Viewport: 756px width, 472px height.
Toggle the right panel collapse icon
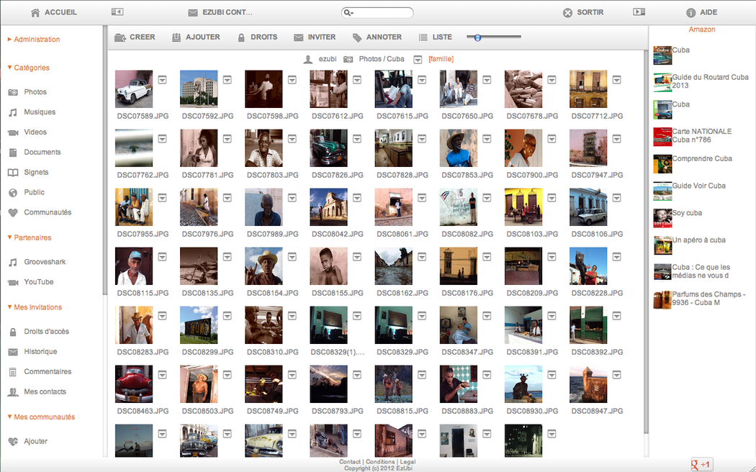pos(639,12)
